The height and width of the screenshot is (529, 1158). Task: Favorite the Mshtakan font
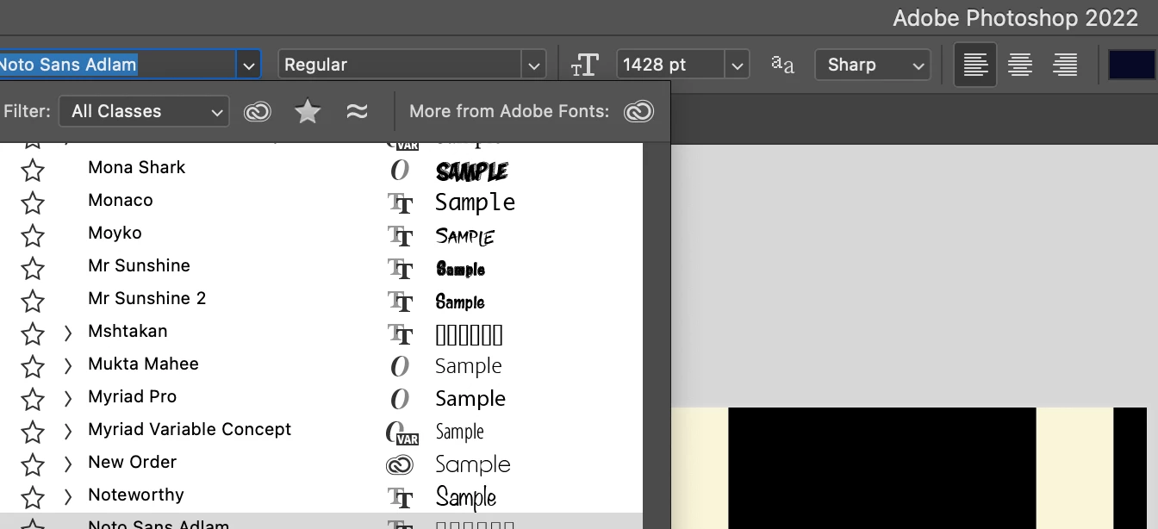point(33,334)
